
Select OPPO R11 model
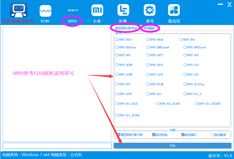pos(154,94)
